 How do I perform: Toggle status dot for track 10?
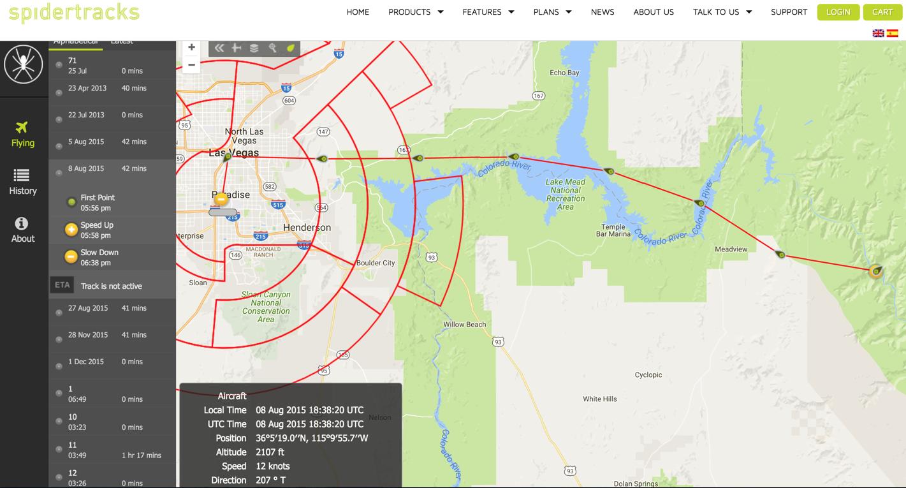click(59, 421)
